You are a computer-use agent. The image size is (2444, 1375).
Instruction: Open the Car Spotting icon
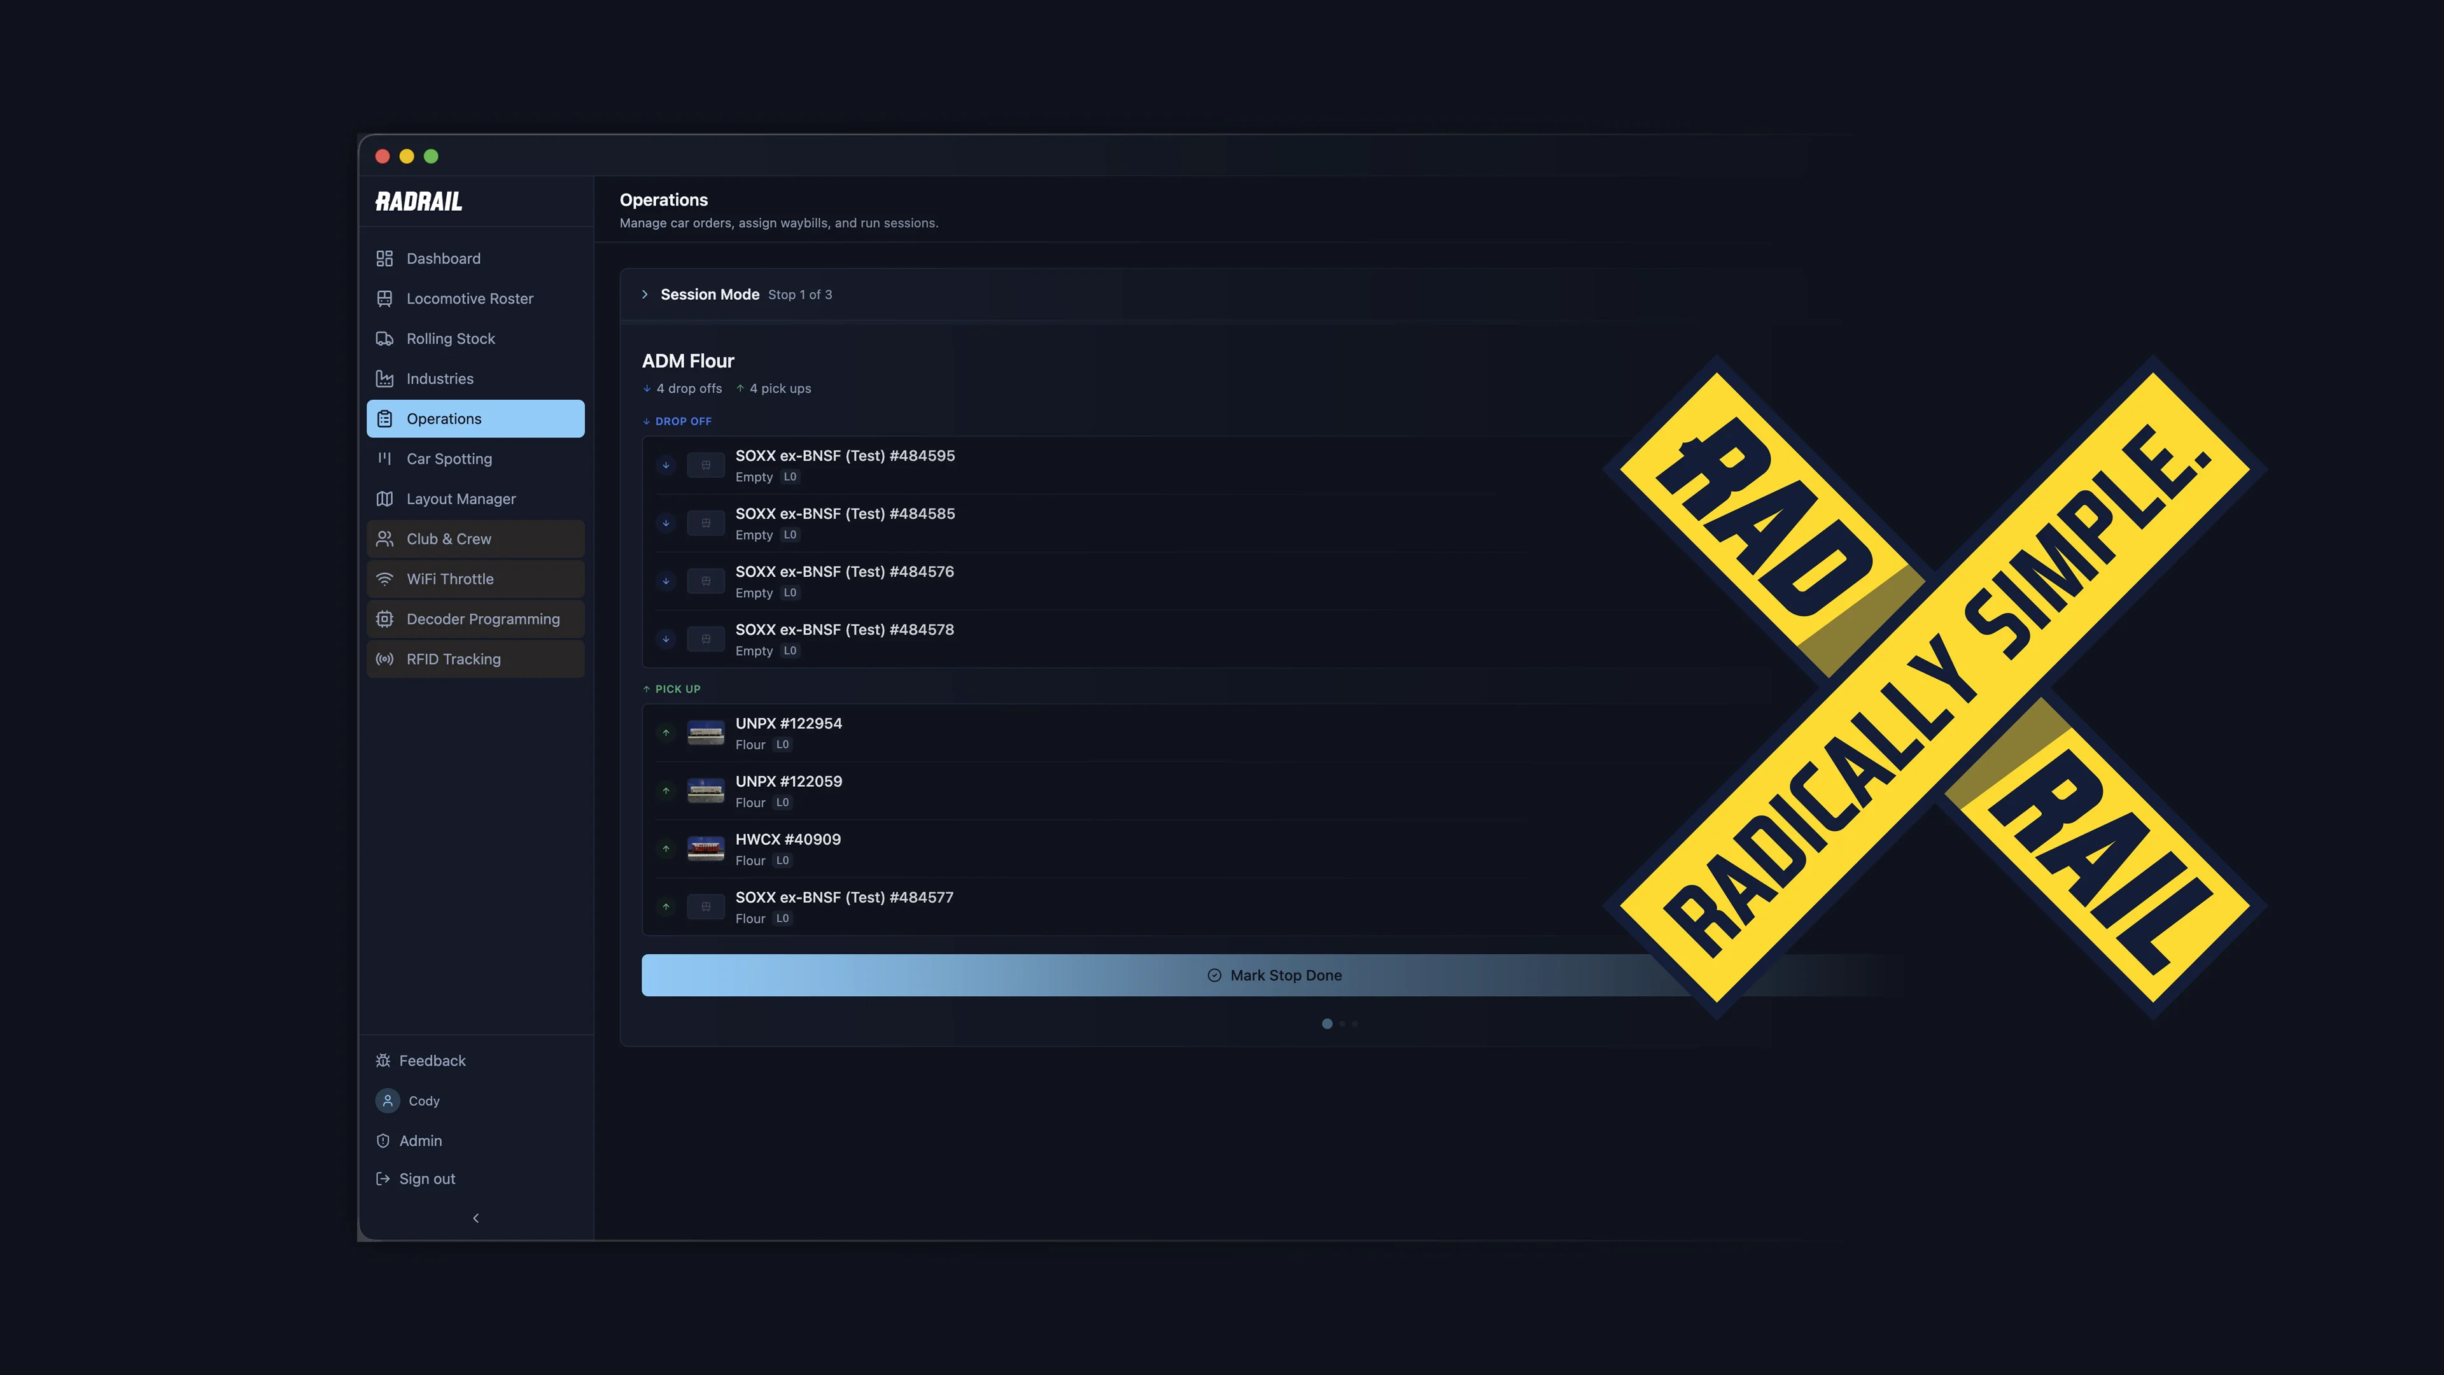coord(384,458)
